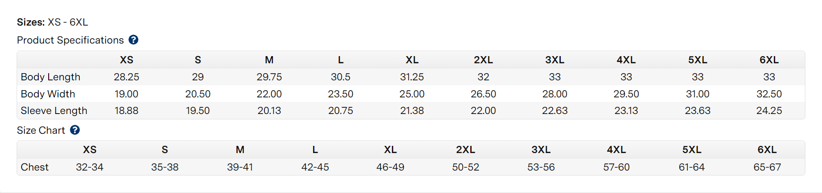822x193 pixels.
Task: Select the 3XL header in Size Chart
Action: 541,149
